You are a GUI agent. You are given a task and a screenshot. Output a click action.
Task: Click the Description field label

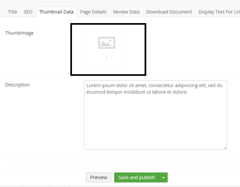(x=17, y=85)
